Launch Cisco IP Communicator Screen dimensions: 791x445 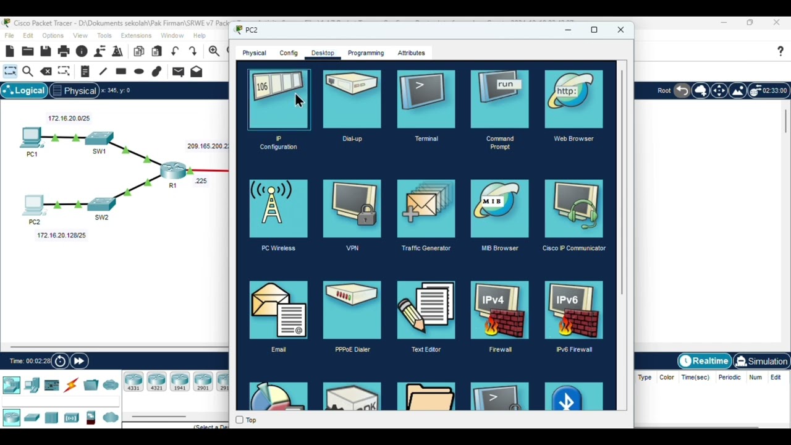tap(573, 209)
